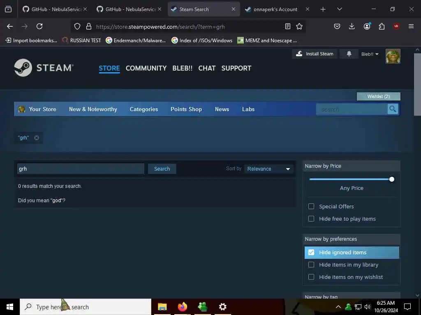Open Firefox application menu
421x315 pixels.
[x=411, y=26]
